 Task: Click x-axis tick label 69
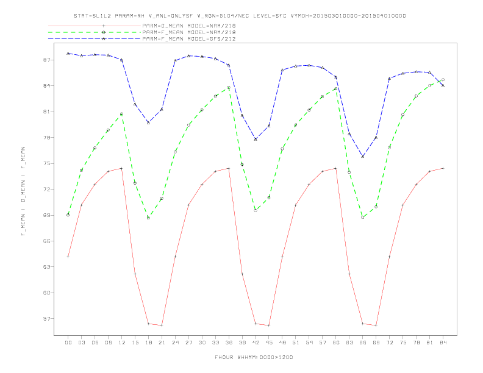click(x=376, y=343)
